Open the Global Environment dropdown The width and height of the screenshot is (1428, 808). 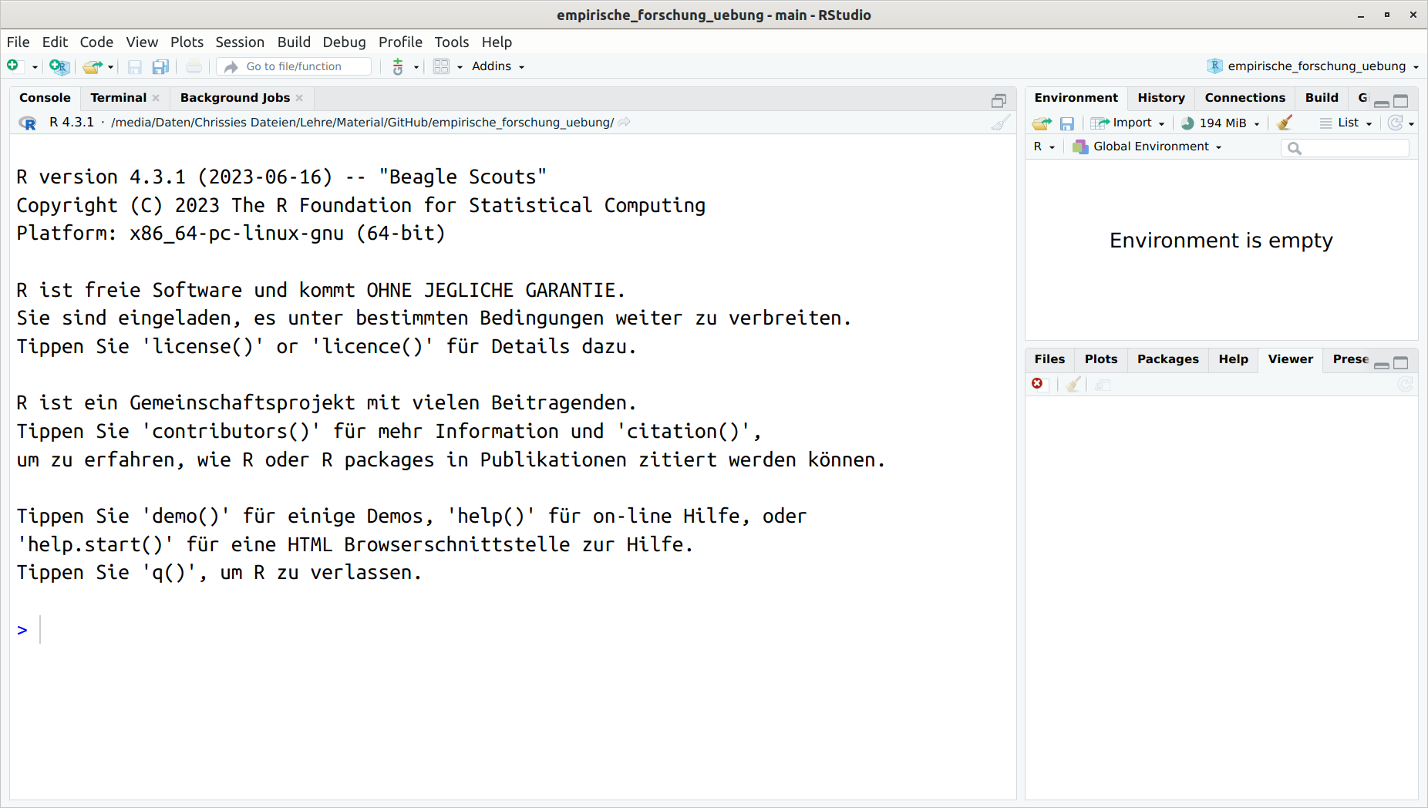click(x=1147, y=146)
